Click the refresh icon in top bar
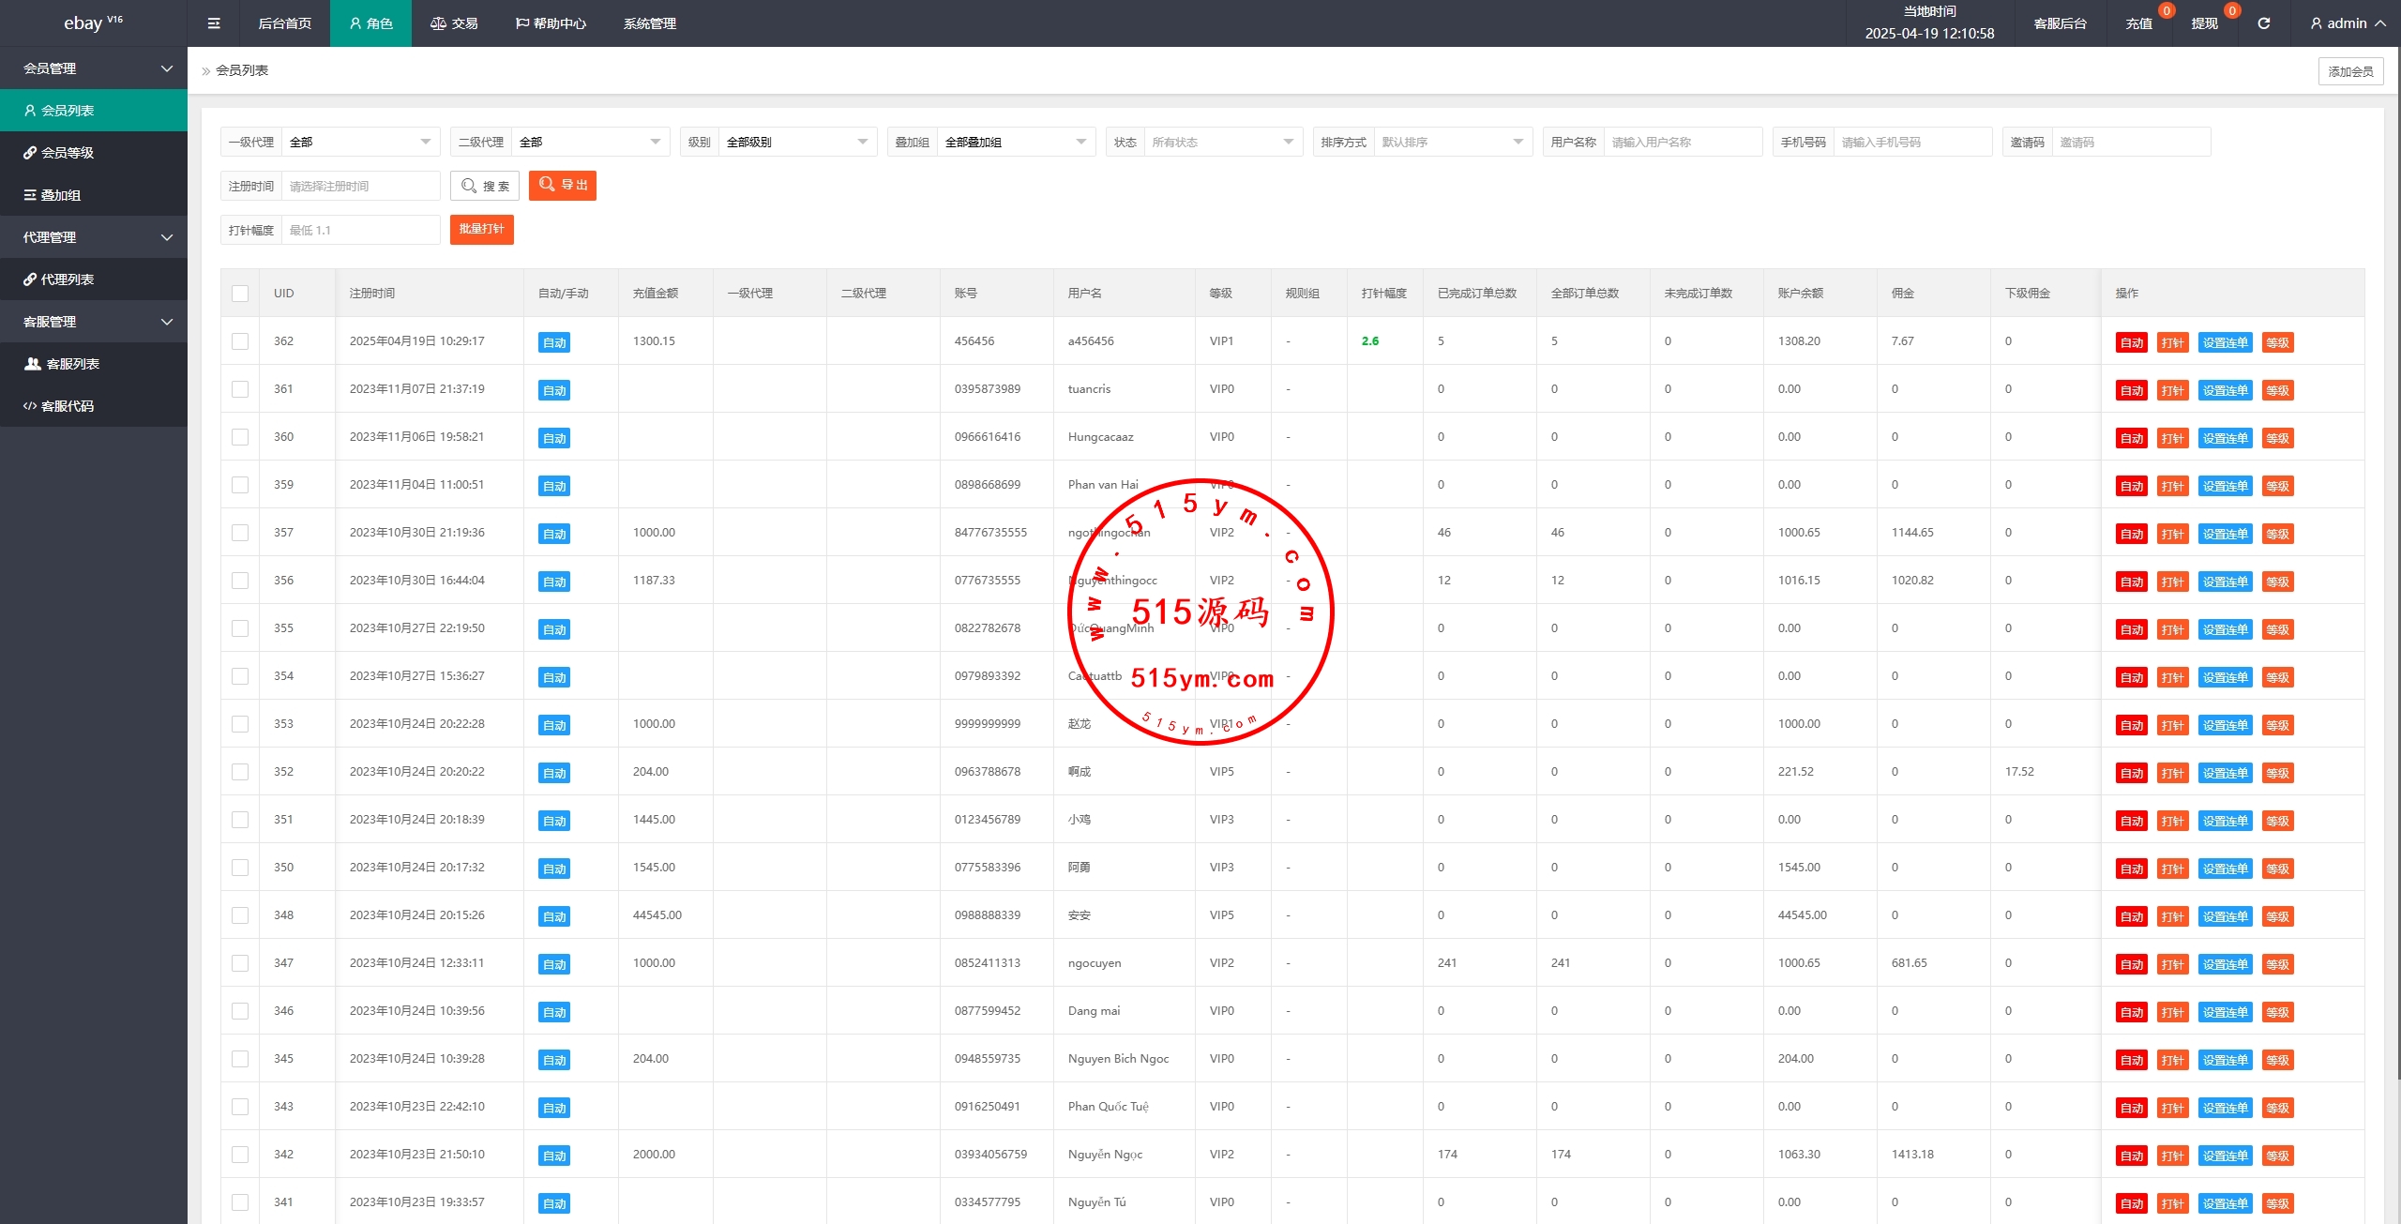Viewport: 2401px width, 1224px height. (x=2263, y=23)
